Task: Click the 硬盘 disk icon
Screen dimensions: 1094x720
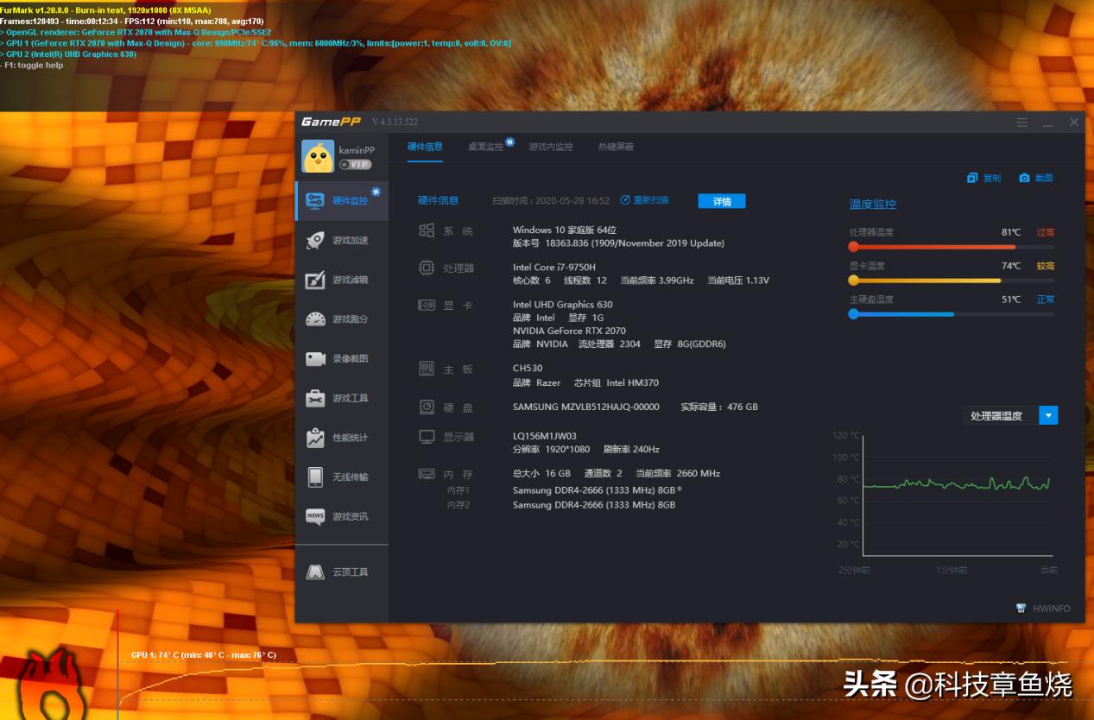Action: click(427, 407)
